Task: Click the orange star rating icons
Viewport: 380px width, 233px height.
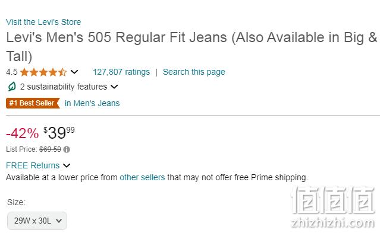Action: pyautogui.click(x=43, y=72)
